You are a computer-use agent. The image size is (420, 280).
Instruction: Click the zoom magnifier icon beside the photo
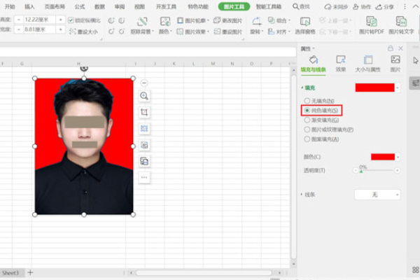(x=144, y=96)
